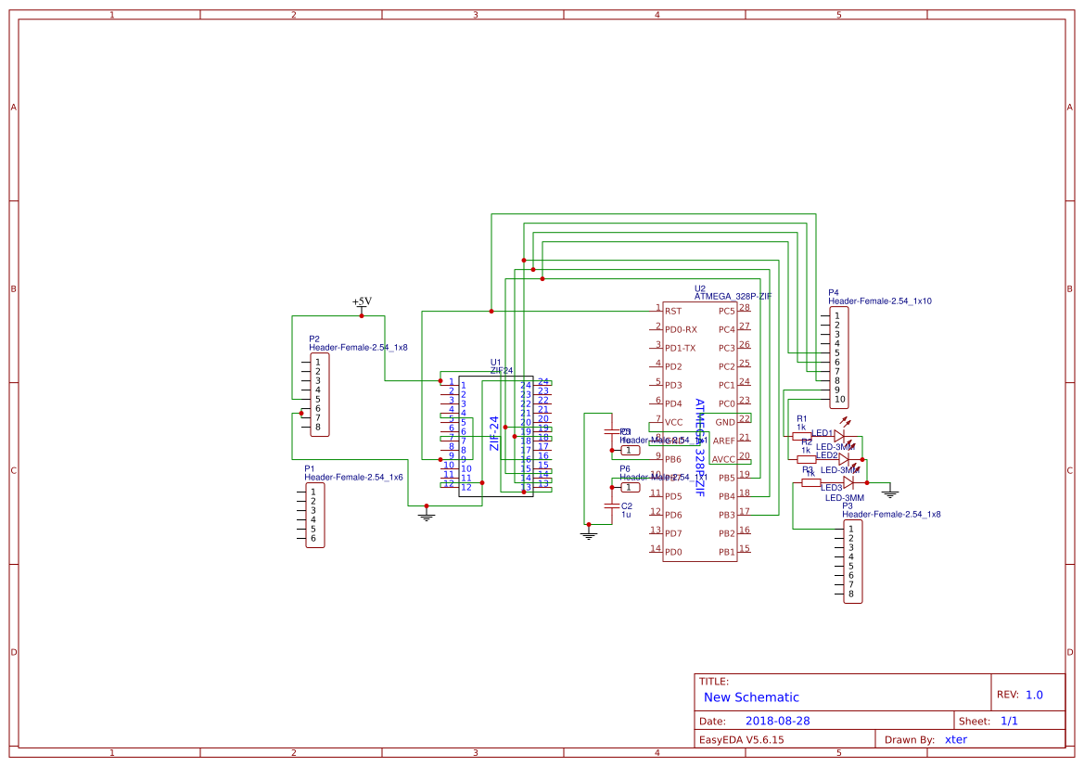Select header P3 1x8 connector
The image size is (1084, 767).
coord(853,562)
